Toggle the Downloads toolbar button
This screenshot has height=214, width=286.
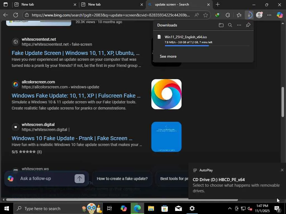tap(249, 15)
